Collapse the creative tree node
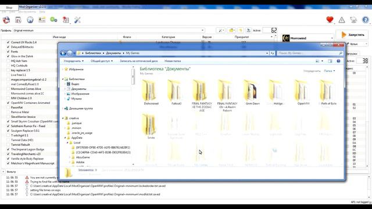 (63, 118)
